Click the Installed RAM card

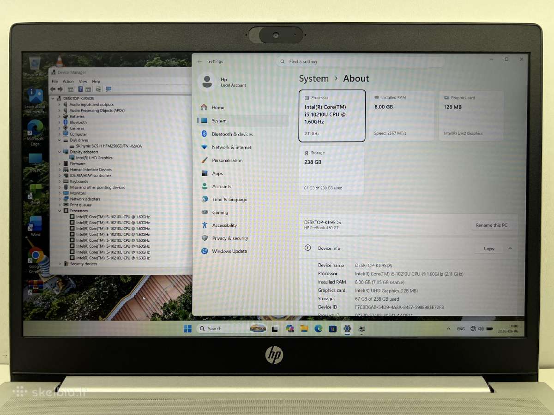point(402,116)
